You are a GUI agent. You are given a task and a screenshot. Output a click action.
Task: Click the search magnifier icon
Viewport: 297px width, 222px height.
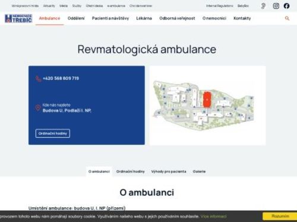(287, 18)
